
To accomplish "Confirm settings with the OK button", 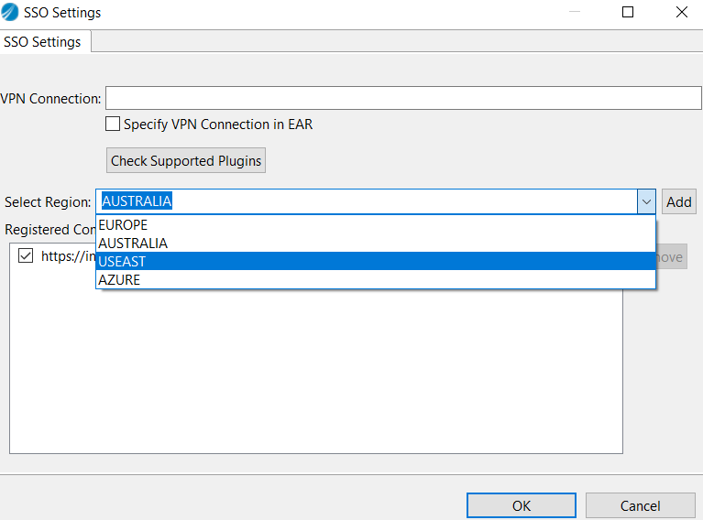I will [521, 505].
